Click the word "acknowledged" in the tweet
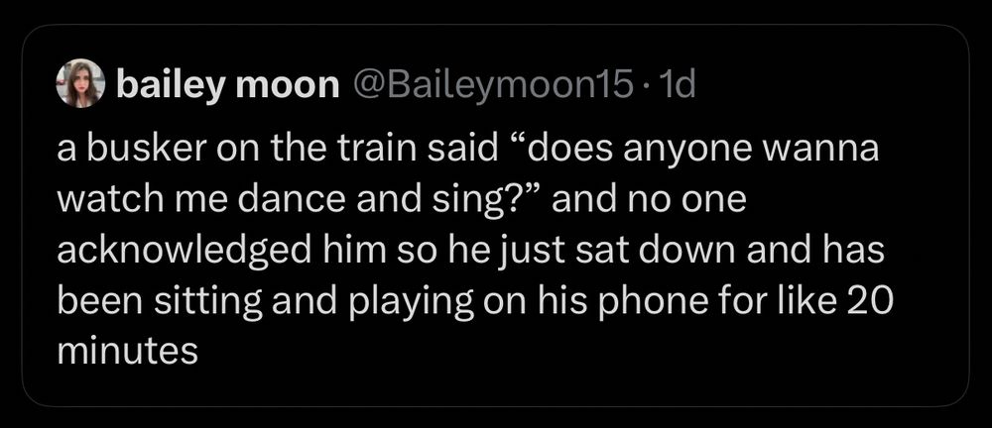Image resolution: width=992 pixels, height=428 pixels. pyautogui.click(x=185, y=253)
